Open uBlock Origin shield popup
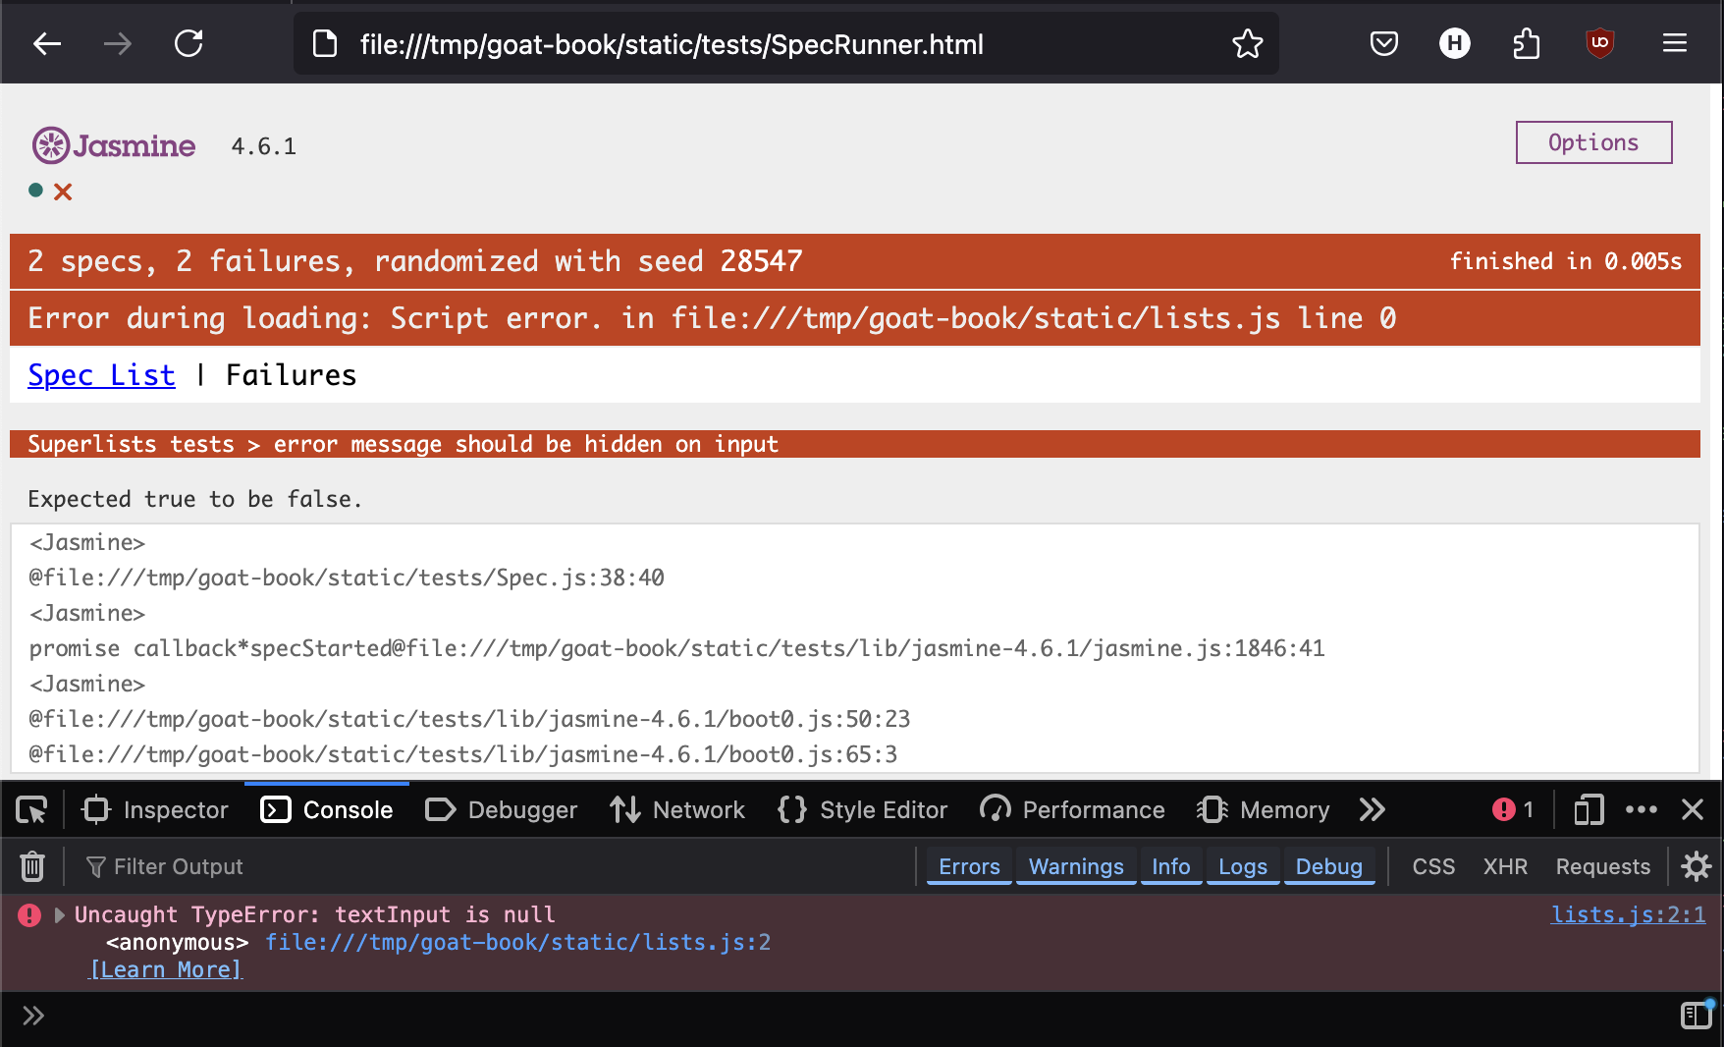This screenshot has width=1724, height=1047. [1600, 43]
